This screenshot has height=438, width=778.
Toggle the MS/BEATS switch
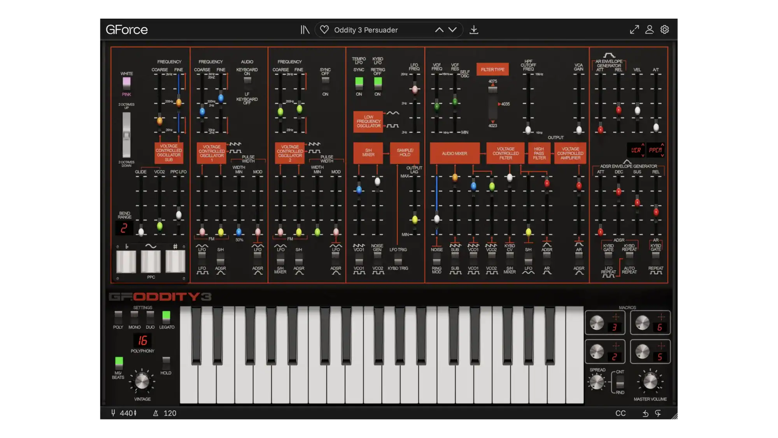pyautogui.click(x=119, y=363)
